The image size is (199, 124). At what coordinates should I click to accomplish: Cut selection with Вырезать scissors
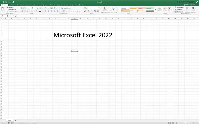point(10,7)
